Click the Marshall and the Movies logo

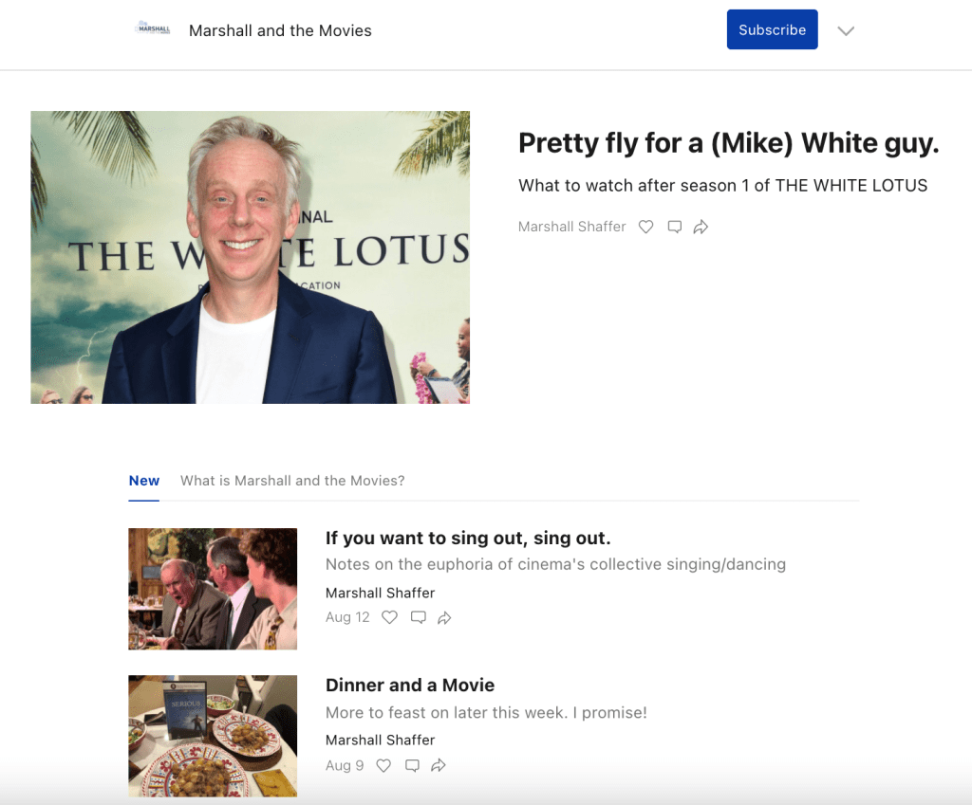[x=153, y=29]
